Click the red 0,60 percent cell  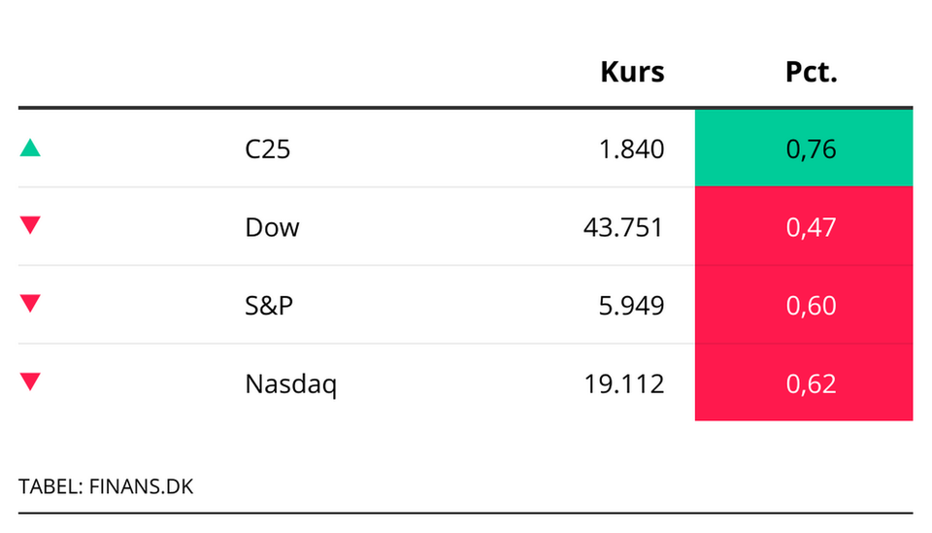tap(804, 305)
